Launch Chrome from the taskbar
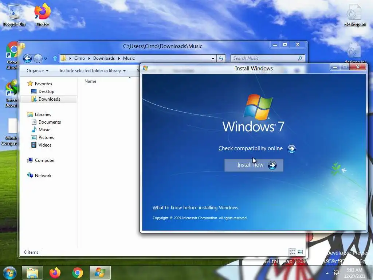 [78, 273]
